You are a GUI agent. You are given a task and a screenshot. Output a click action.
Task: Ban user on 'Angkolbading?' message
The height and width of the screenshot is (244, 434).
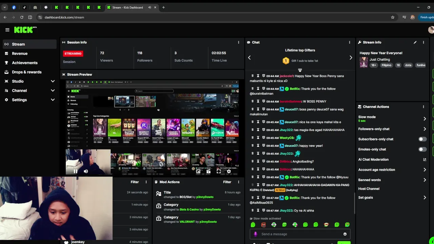click(263, 161)
